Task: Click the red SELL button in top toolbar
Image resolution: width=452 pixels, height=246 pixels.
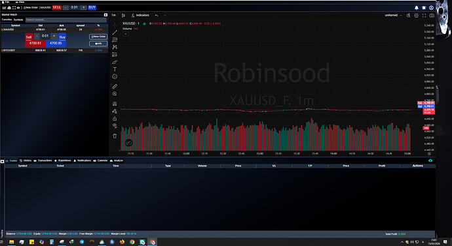Action: click(x=56, y=7)
